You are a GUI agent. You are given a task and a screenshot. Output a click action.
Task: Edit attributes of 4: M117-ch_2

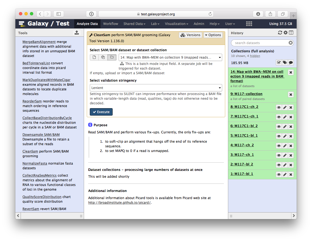click(x=285, y=146)
